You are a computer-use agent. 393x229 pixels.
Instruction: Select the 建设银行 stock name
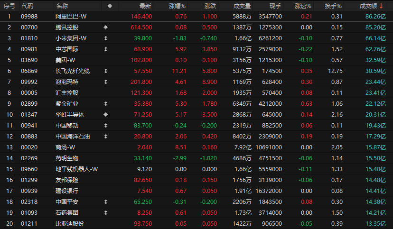(67, 191)
